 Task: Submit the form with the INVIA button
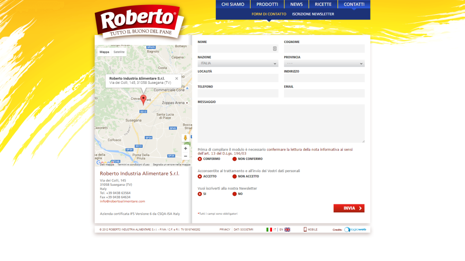[349, 208]
